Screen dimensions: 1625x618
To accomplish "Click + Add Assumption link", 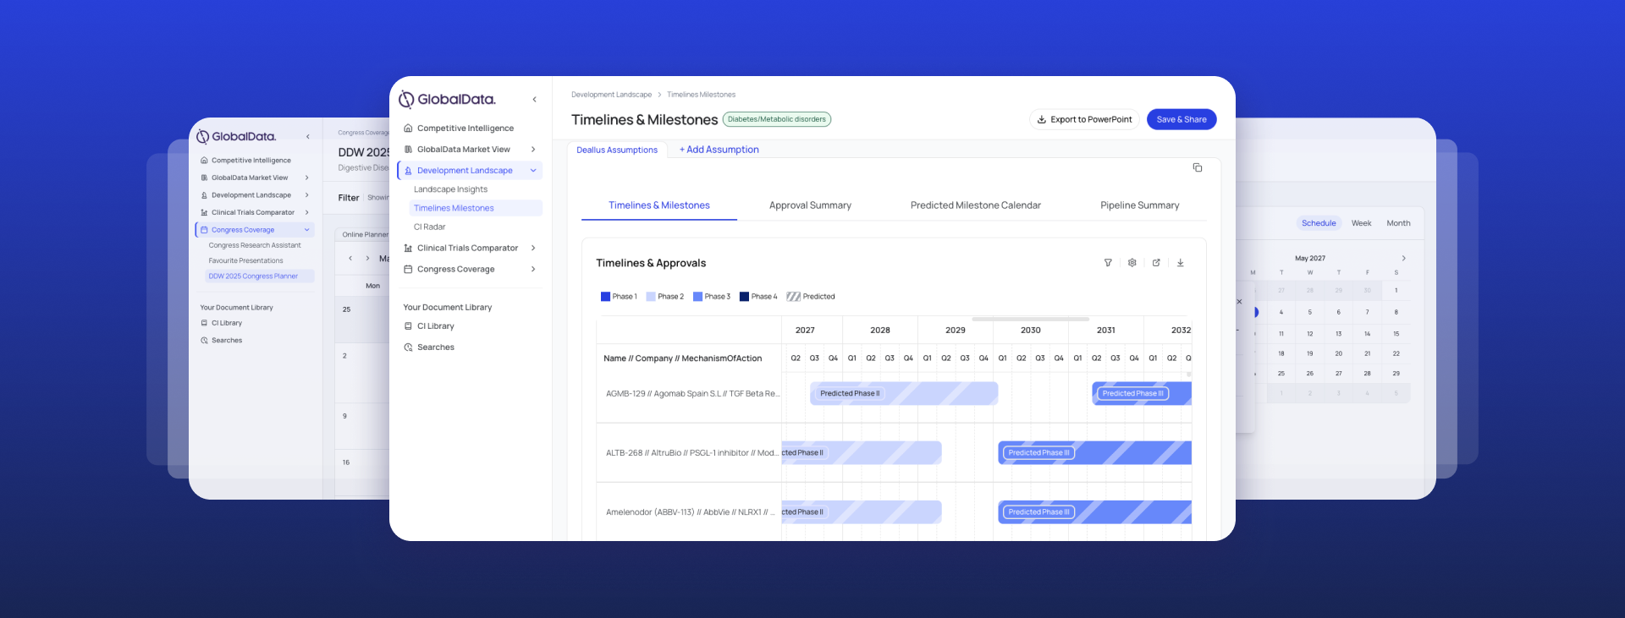I will (719, 150).
